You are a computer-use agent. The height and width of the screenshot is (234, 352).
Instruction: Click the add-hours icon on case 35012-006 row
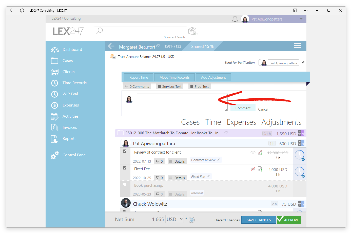point(301,133)
